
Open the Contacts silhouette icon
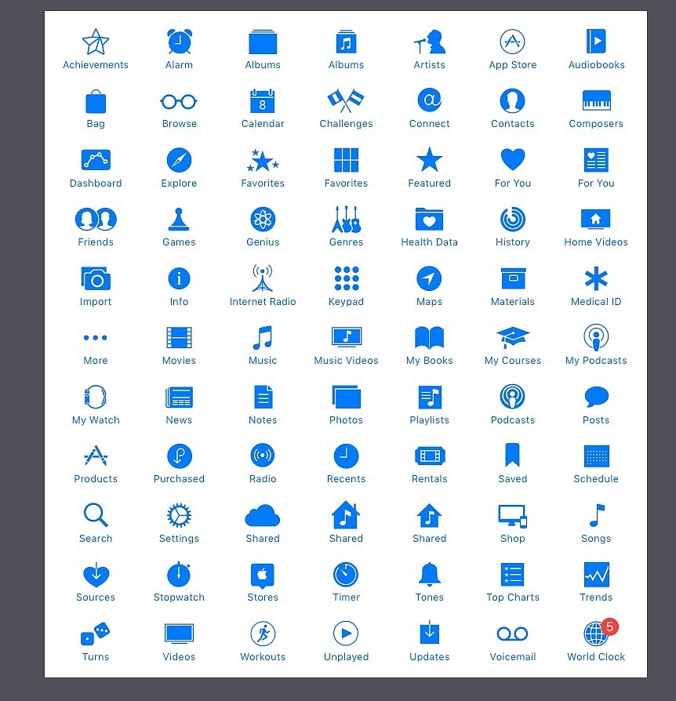pyautogui.click(x=512, y=100)
